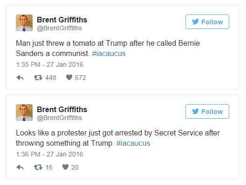Open the 1:36 PM - 27 Jan 2016 timestamp
This screenshot has width=246, height=185.
49,154
